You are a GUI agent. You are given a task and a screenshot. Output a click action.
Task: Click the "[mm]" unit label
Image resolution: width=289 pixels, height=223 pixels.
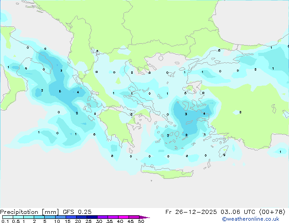(51, 212)
